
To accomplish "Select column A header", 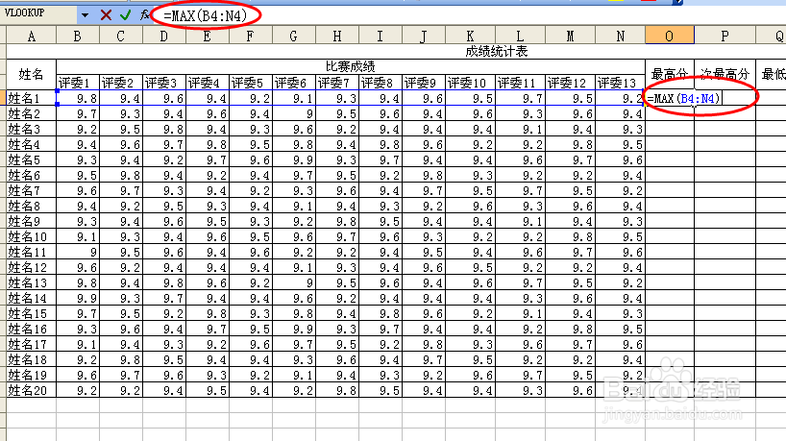I will (x=31, y=36).
